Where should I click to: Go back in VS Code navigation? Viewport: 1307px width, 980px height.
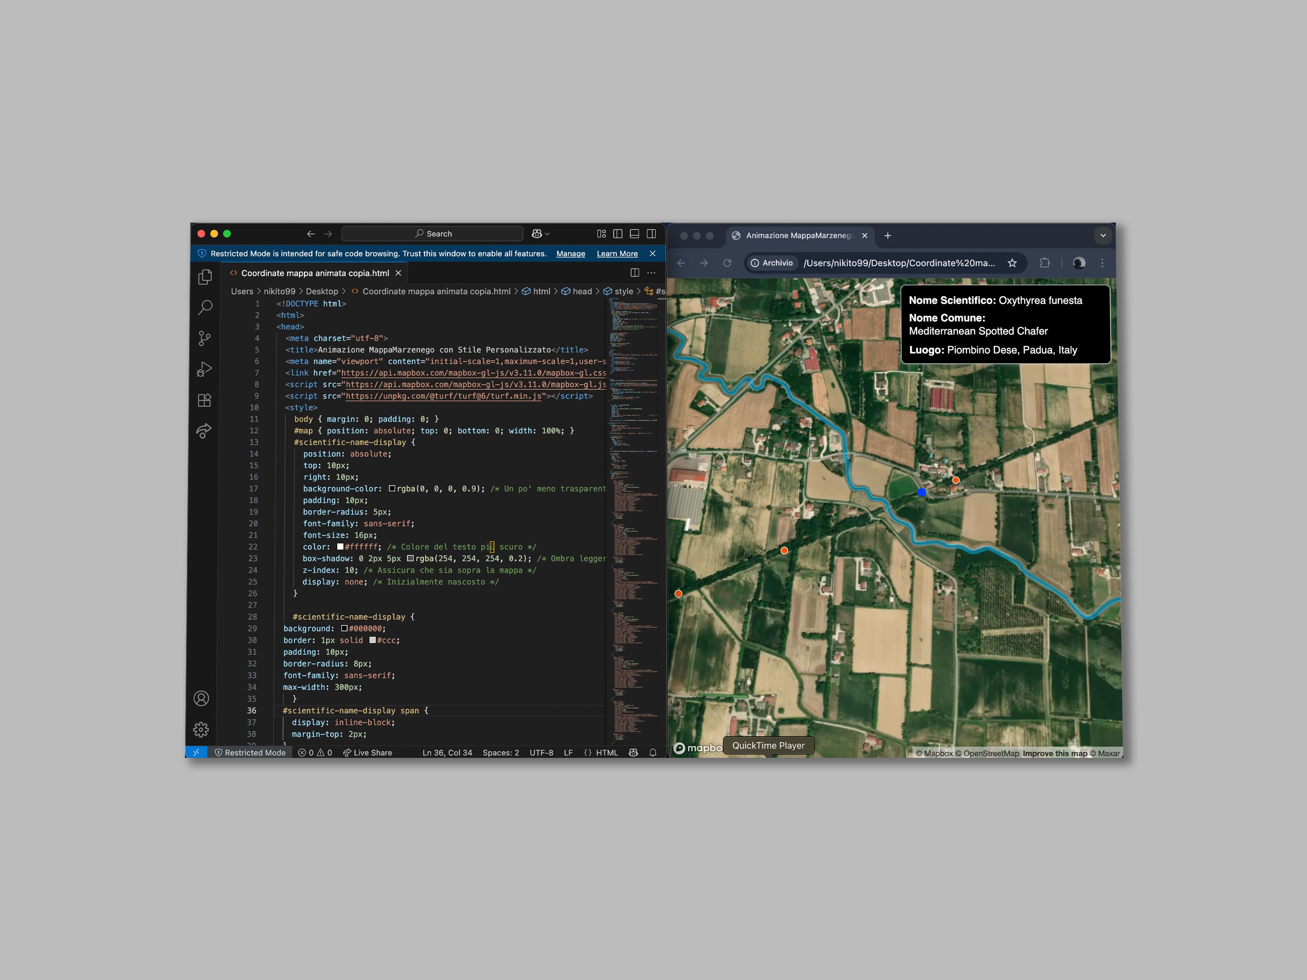tap(311, 234)
